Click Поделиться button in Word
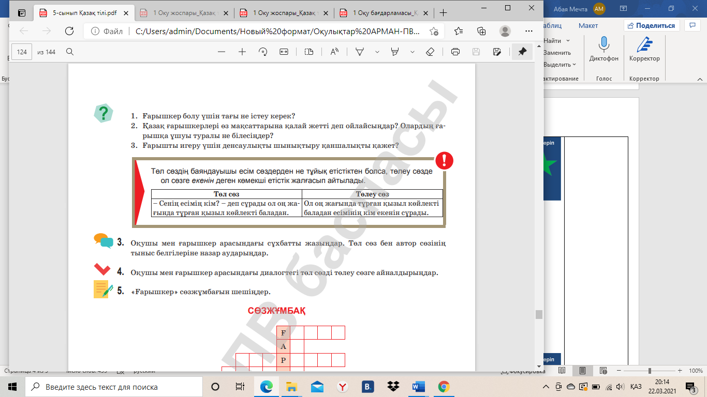This screenshot has width=707, height=397. click(x=651, y=25)
